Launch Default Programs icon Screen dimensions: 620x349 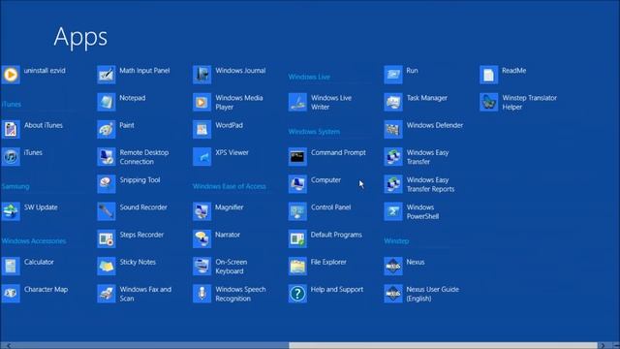pyautogui.click(x=297, y=238)
